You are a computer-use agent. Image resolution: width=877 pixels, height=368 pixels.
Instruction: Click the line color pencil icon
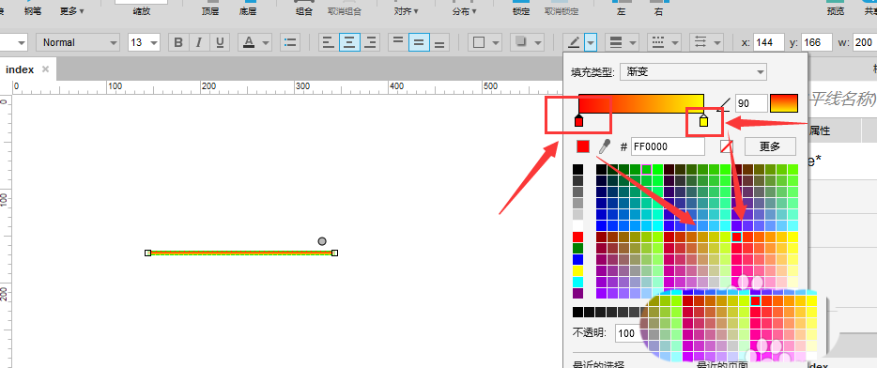point(574,42)
